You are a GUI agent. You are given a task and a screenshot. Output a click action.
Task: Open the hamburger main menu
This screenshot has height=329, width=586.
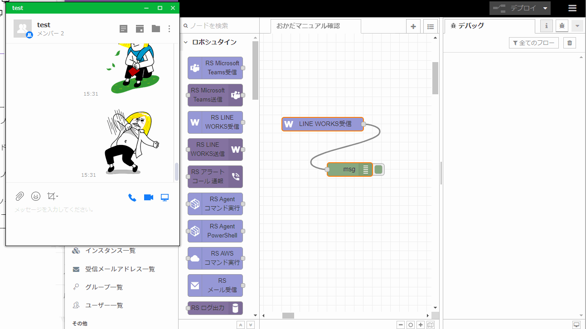coord(573,8)
